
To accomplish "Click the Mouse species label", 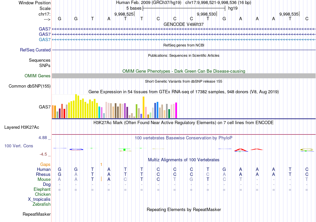I will (44, 180).
